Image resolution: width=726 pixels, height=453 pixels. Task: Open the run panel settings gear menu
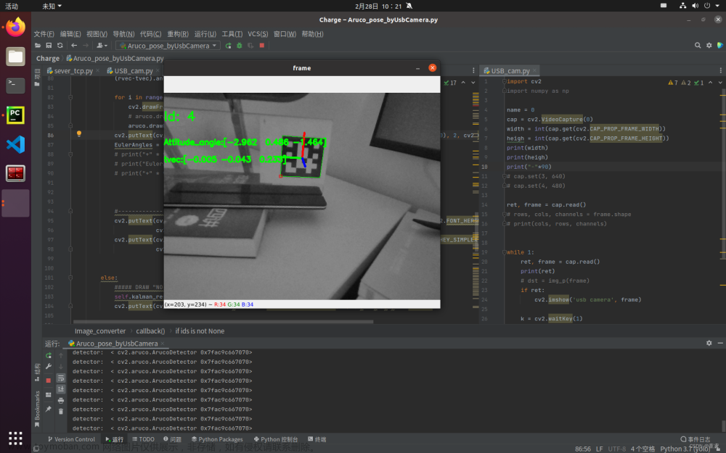[x=709, y=343]
